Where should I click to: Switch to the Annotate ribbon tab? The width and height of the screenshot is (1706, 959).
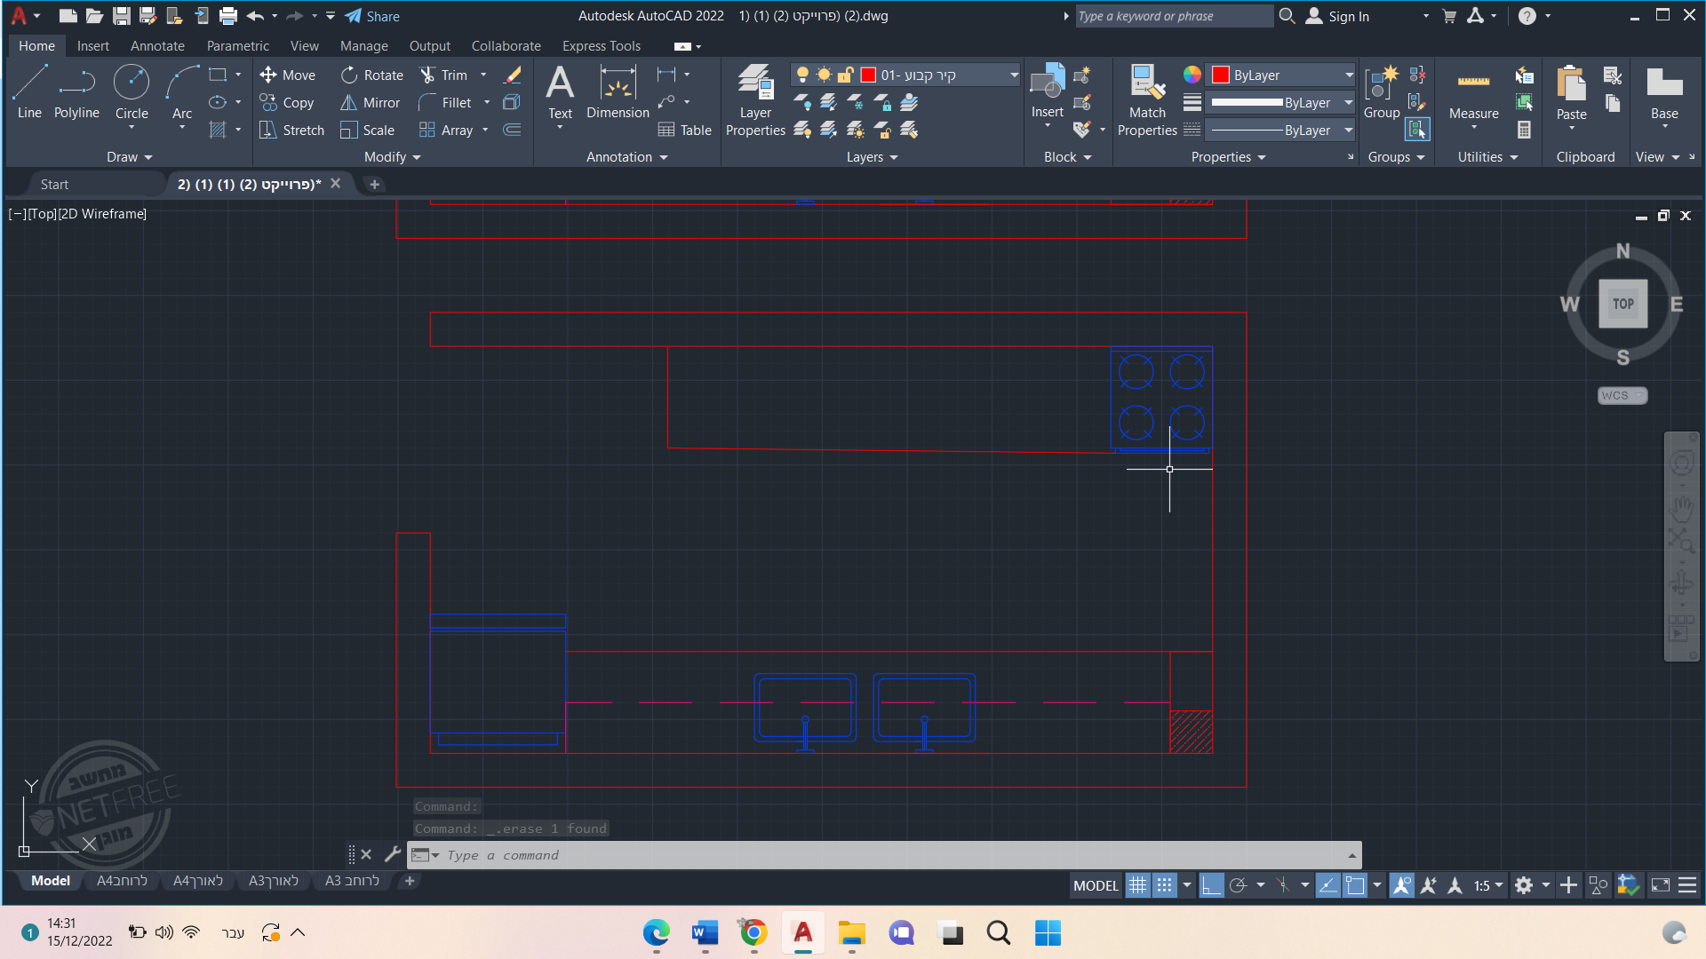tap(157, 46)
